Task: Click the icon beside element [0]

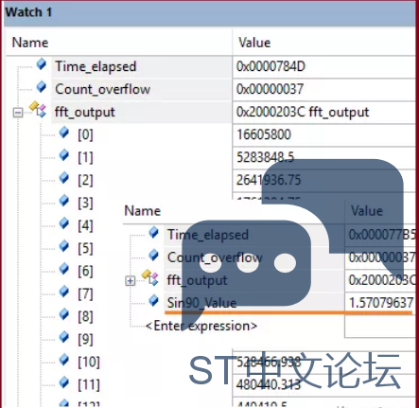Action: pyautogui.click(x=64, y=133)
